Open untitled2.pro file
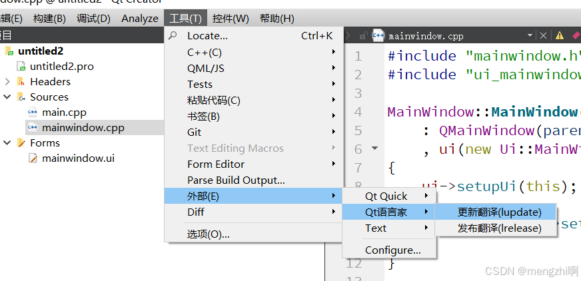Screen dimensions: 581x281 61,67
